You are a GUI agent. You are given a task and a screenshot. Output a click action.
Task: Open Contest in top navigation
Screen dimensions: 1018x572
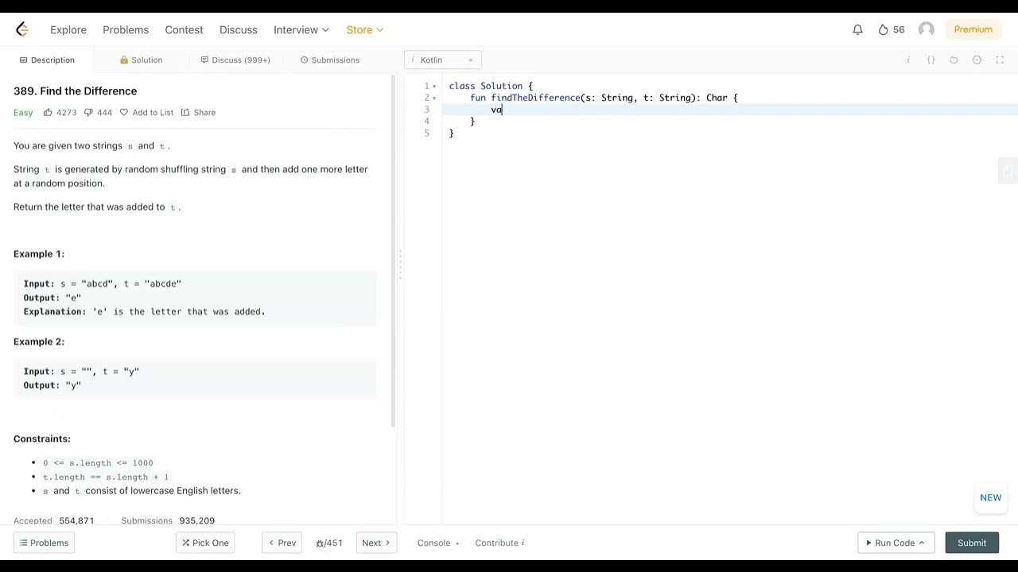(x=184, y=29)
